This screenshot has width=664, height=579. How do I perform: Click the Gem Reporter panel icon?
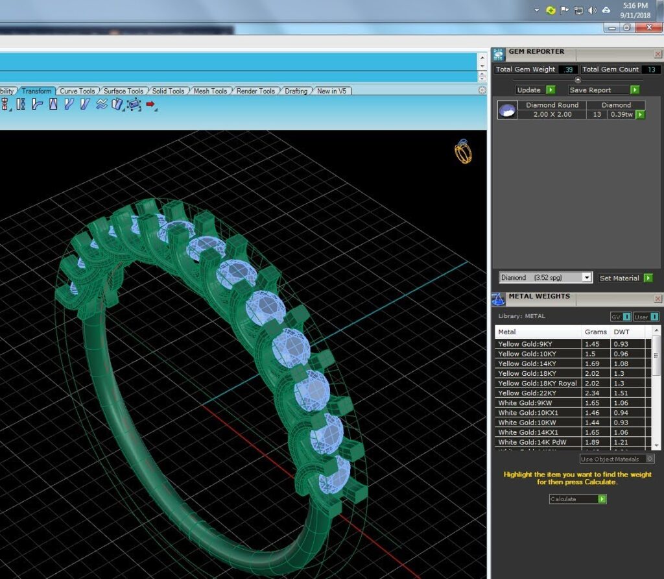click(x=499, y=55)
